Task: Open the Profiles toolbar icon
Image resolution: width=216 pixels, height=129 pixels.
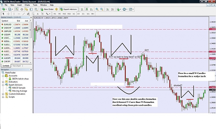Action: [x=10, y=9]
